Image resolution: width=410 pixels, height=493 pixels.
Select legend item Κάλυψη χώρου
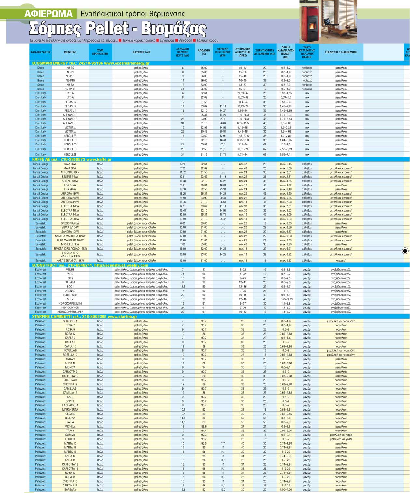coord(207,41)
